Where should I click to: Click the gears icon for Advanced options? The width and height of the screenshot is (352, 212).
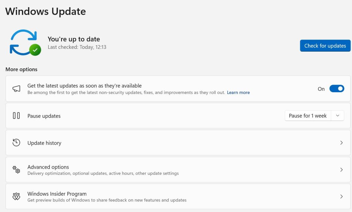[16, 170]
